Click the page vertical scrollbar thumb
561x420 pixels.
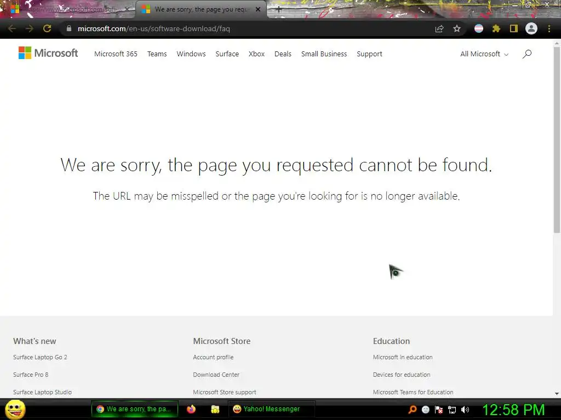pos(557,139)
